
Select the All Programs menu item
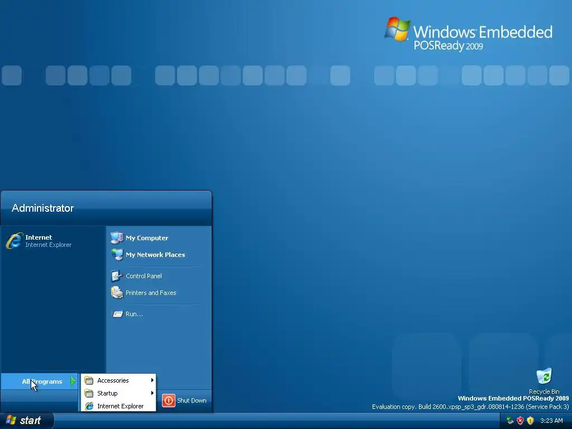40,381
